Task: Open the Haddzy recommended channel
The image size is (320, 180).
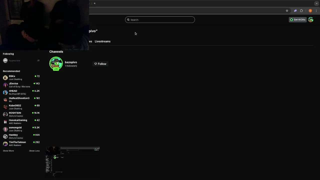Action: (21, 136)
